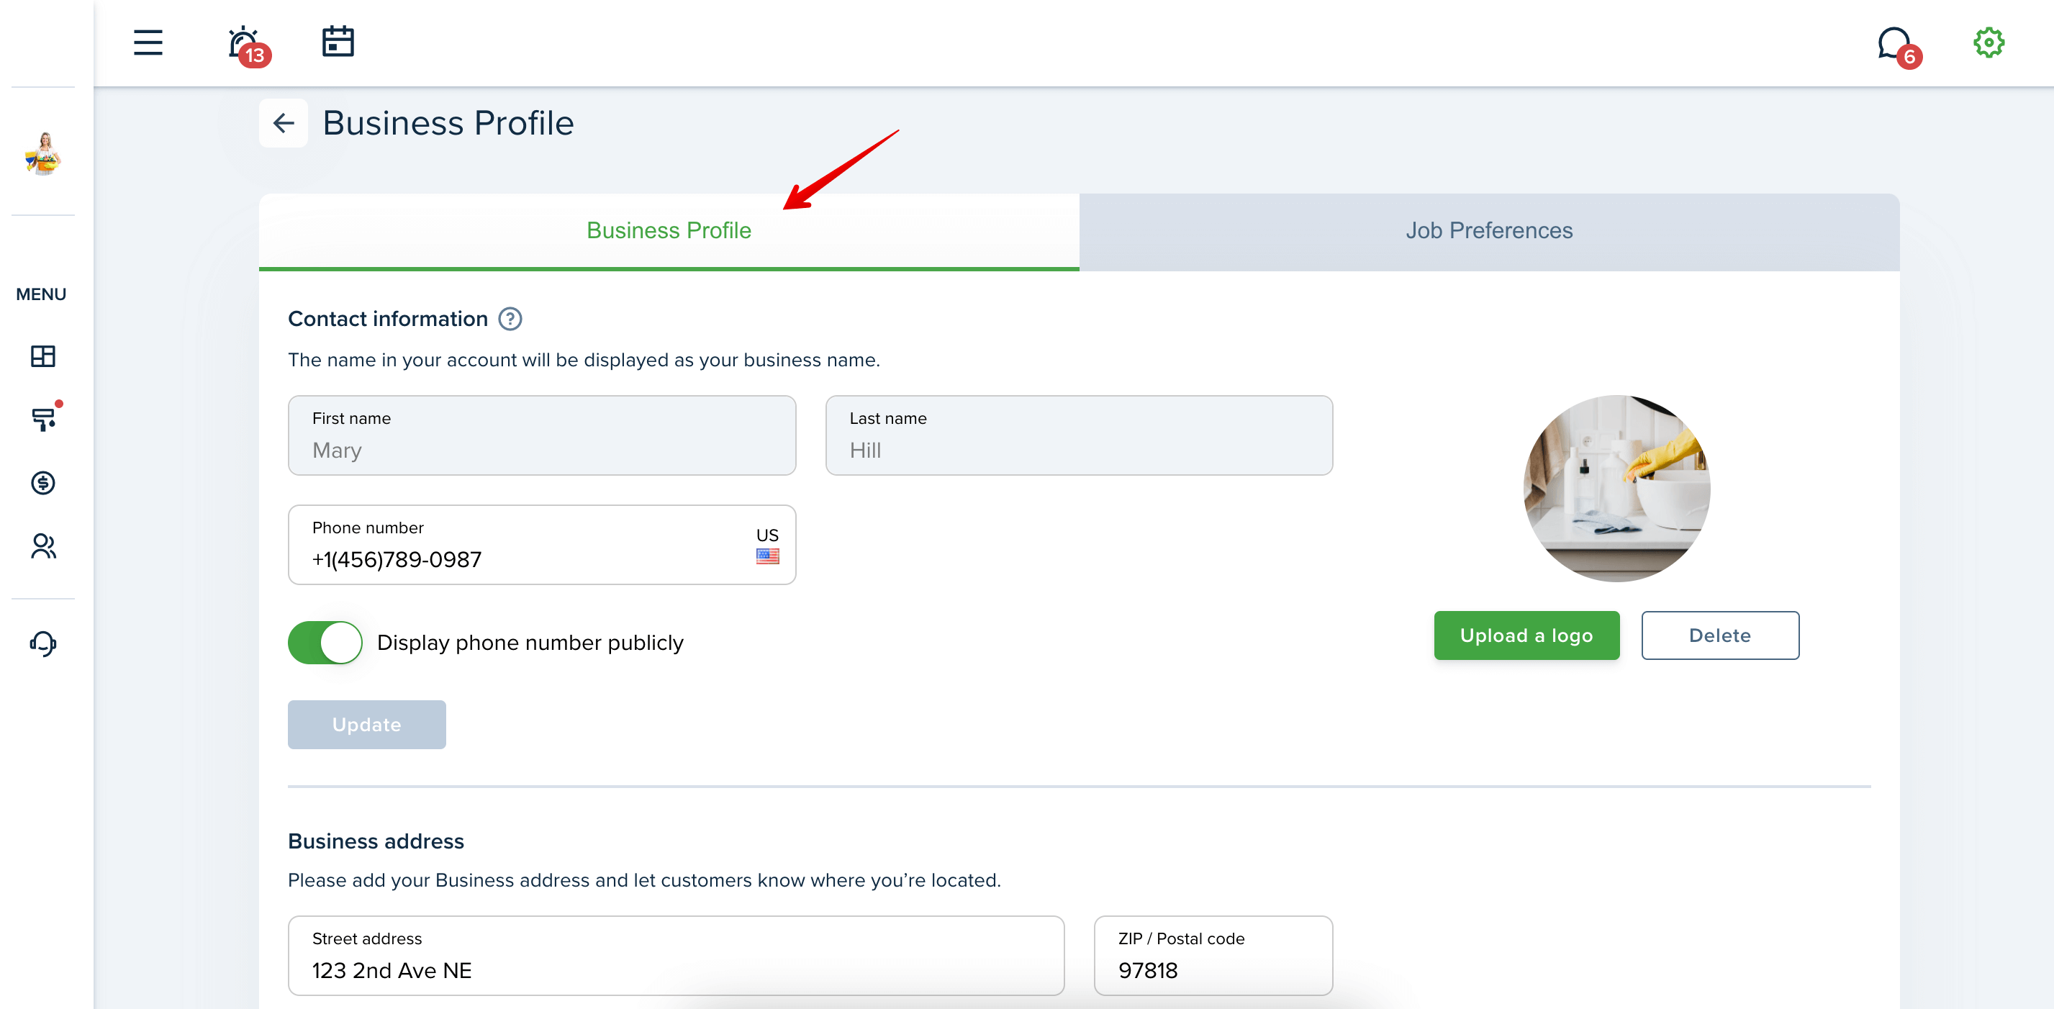This screenshot has height=1009, width=2054.
Task: Open the US country flag selector
Action: coord(767,546)
